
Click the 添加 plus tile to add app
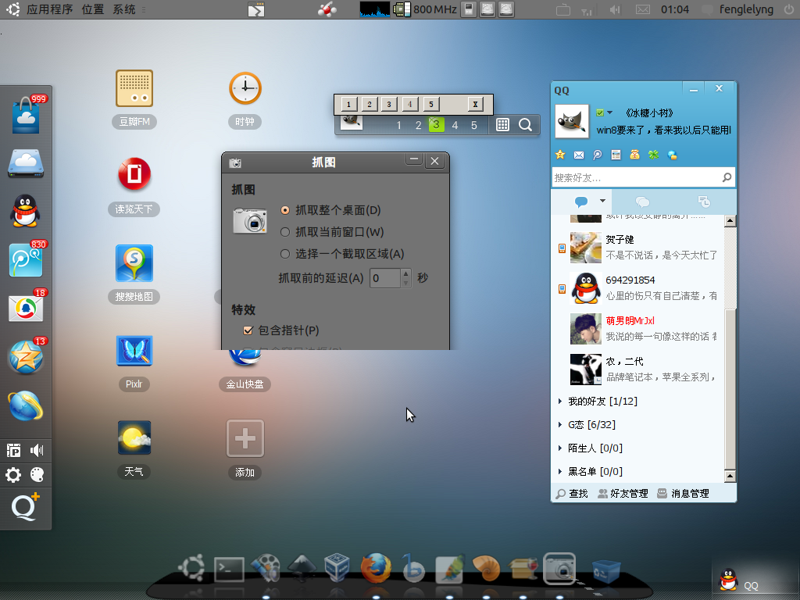click(x=245, y=438)
